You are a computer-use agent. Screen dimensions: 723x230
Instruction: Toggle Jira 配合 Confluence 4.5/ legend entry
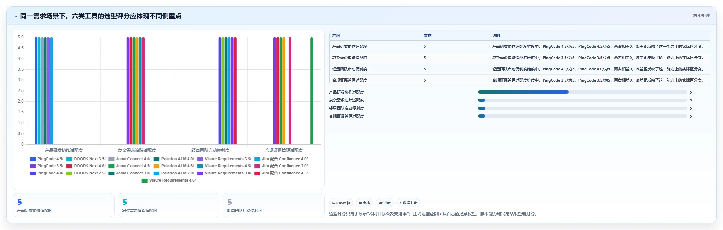point(281,173)
